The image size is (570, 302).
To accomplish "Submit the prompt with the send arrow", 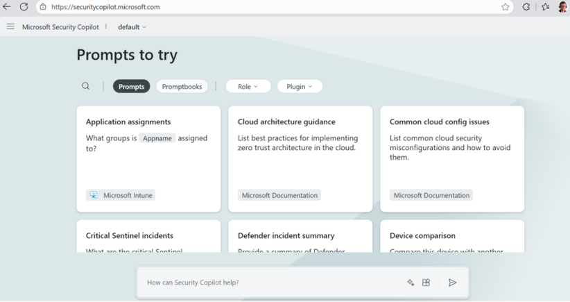I will coord(452,283).
